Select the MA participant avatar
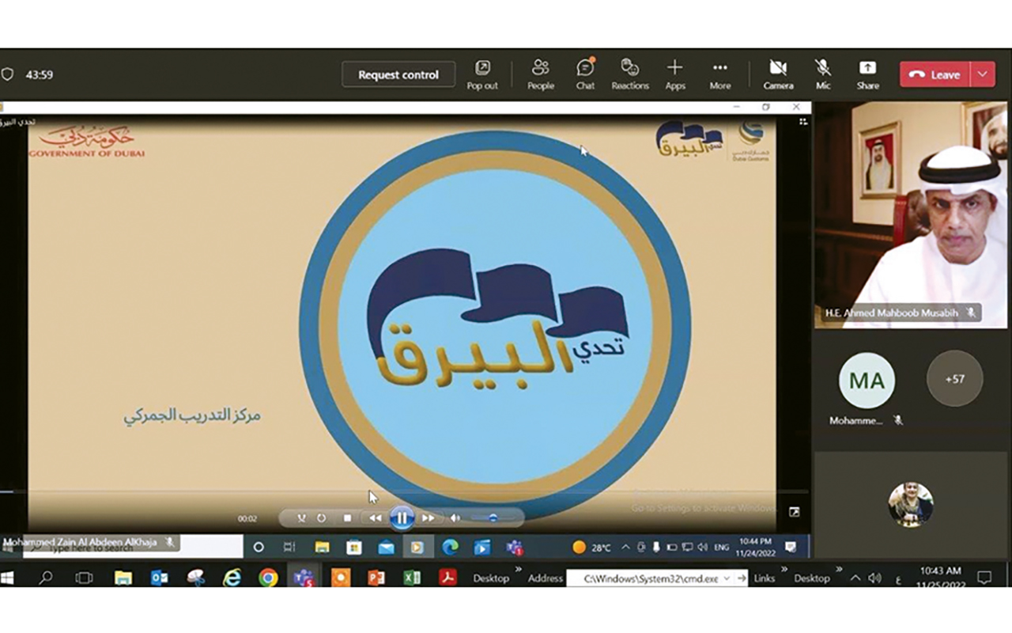The width and height of the screenshot is (1012, 633). (867, 381)
